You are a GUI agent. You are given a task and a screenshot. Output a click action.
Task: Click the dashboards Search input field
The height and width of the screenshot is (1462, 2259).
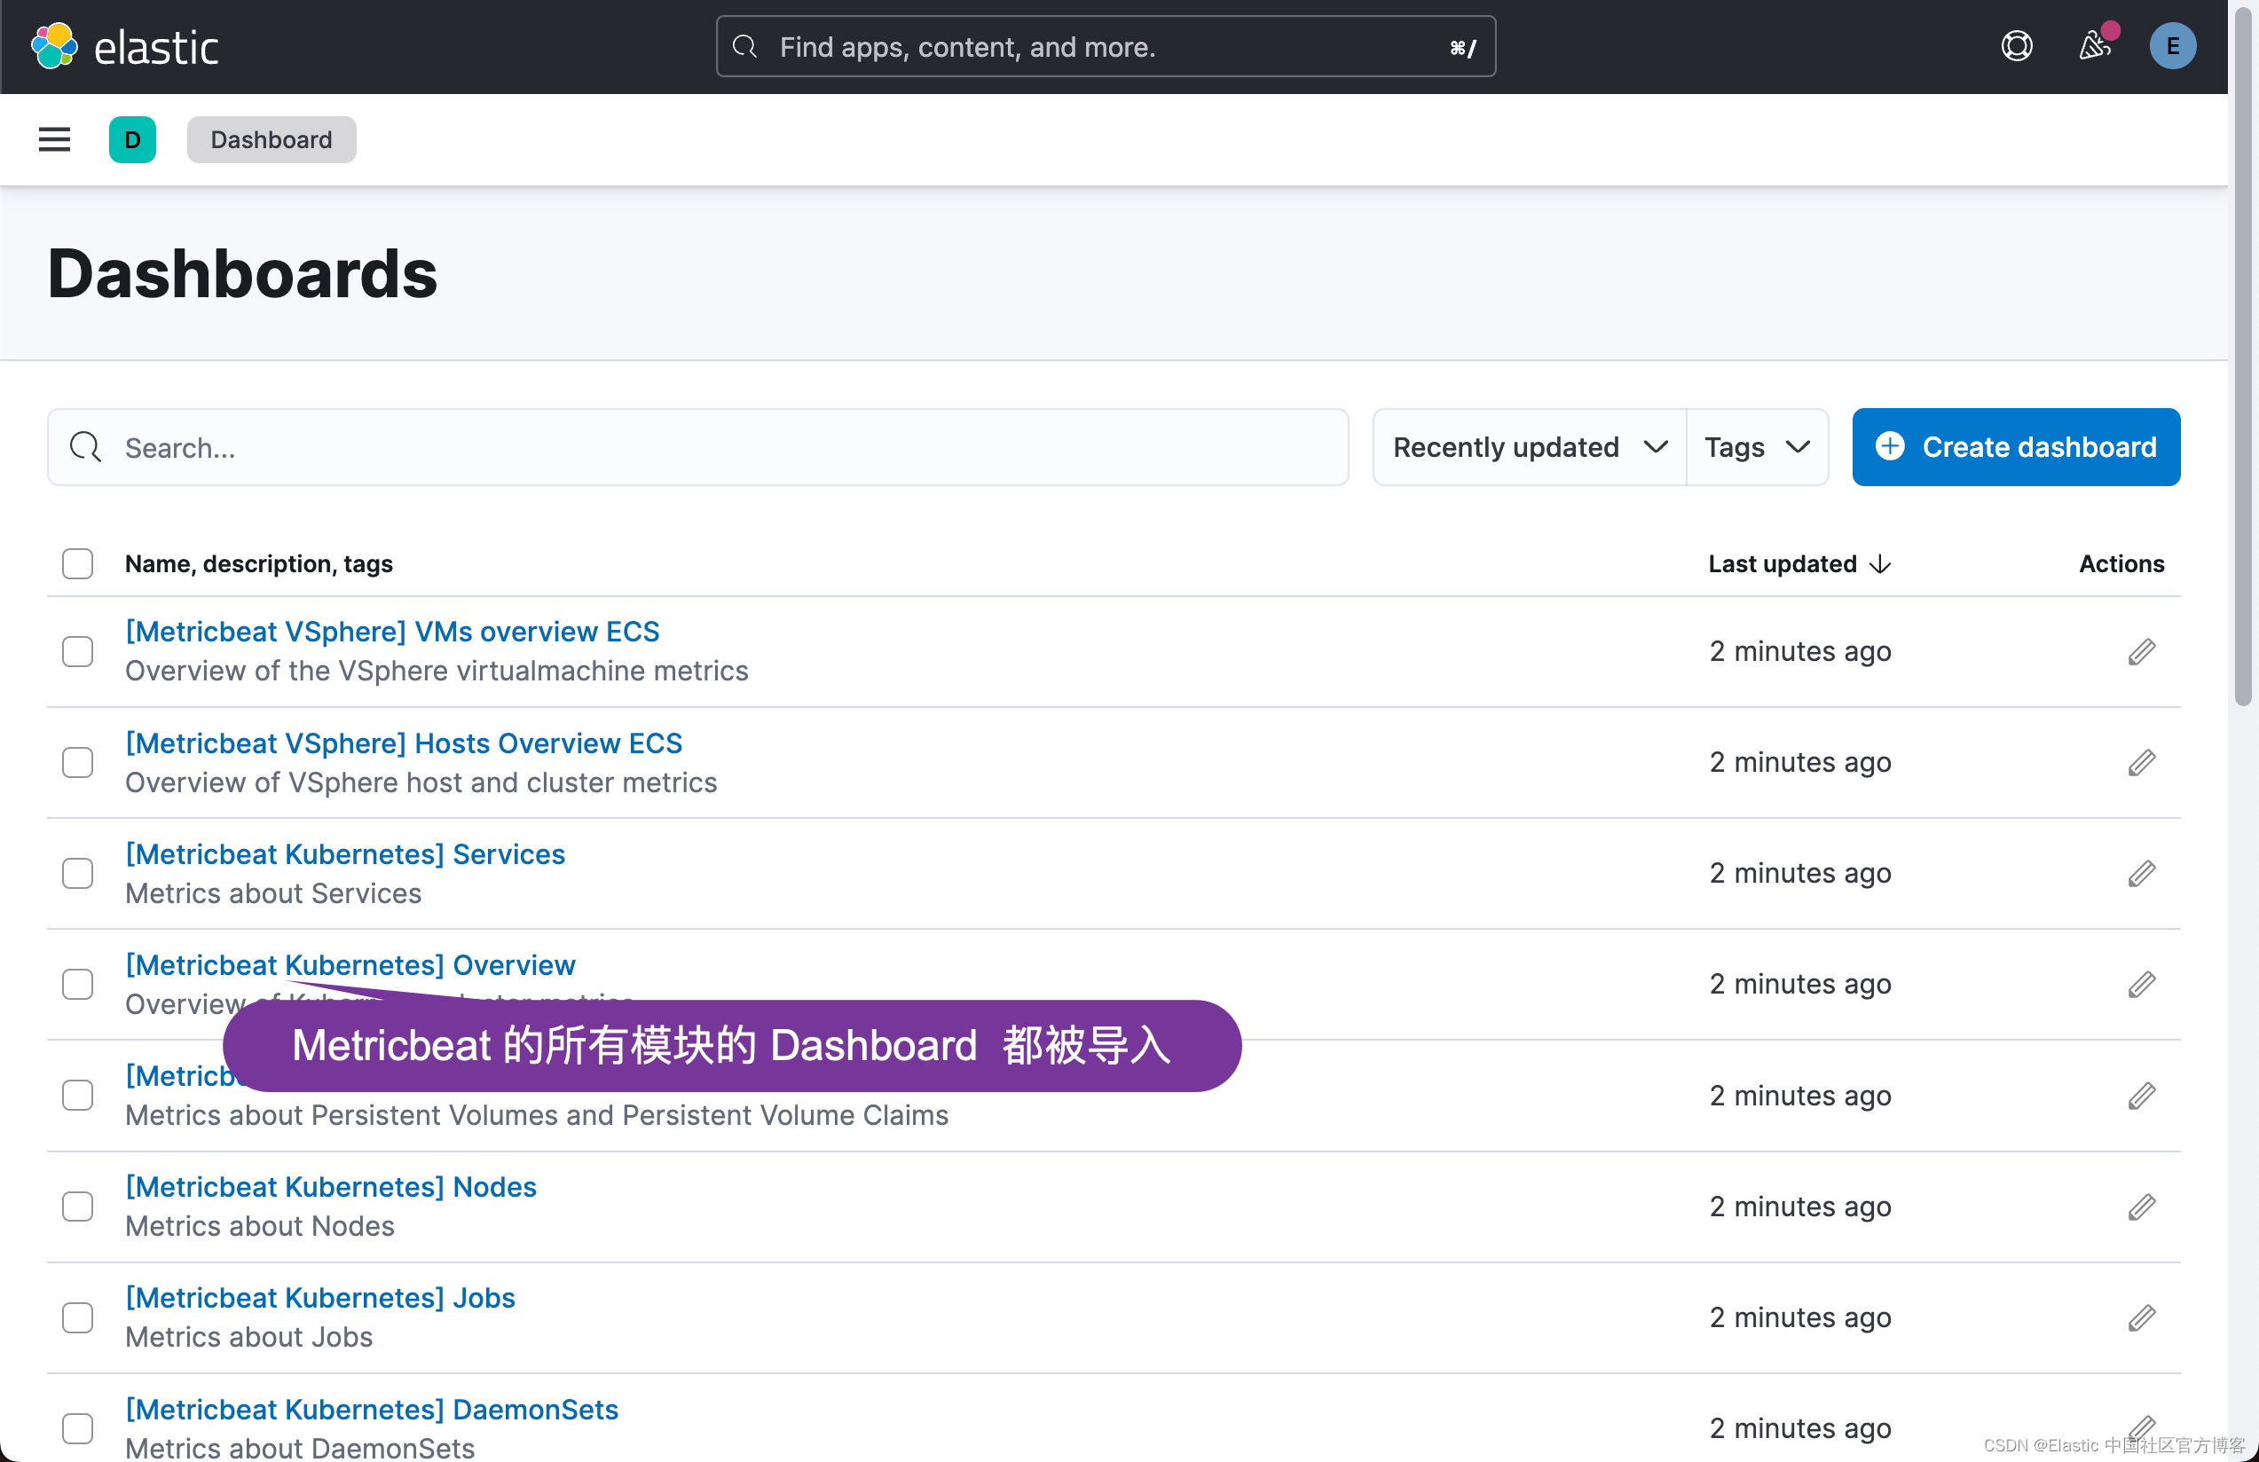697,447
